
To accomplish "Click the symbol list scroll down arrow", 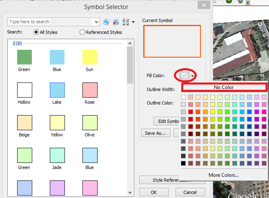I will click(130, 193).
